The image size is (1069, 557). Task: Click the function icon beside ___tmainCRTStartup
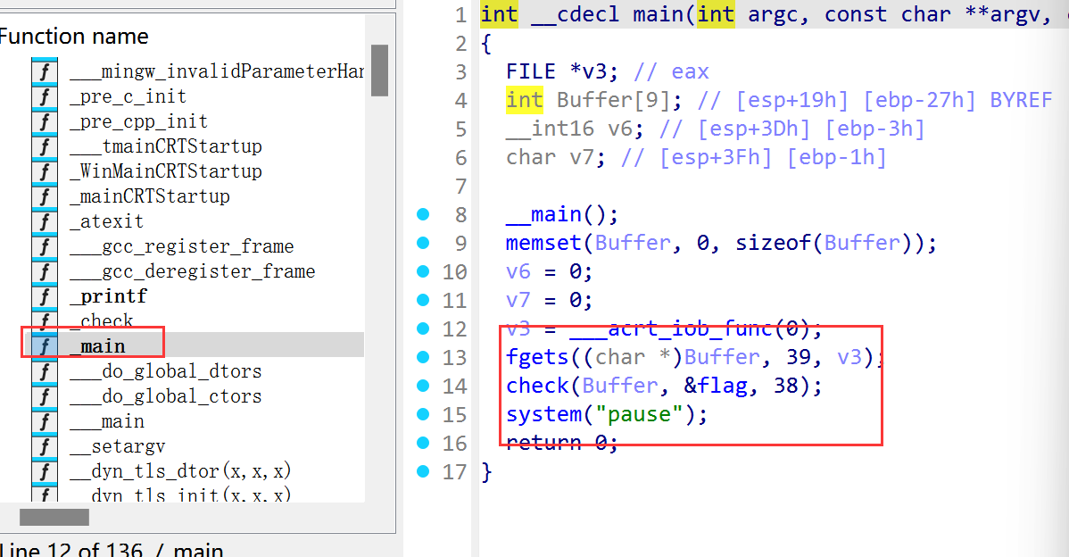click(x=44, y=146)
